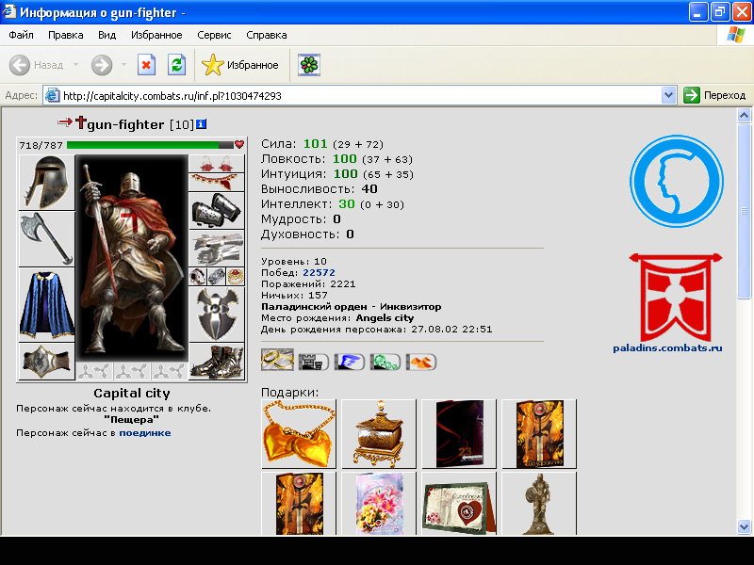Click the bronze warrior statue gift
This screenshot has width=754, height=565.
(x=539, y=504)
